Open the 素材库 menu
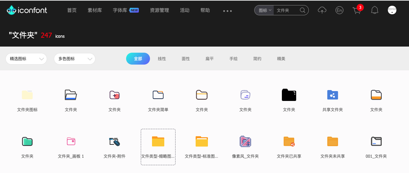The height and width of the screenshot is (173, 409). (x=95, y=10)
